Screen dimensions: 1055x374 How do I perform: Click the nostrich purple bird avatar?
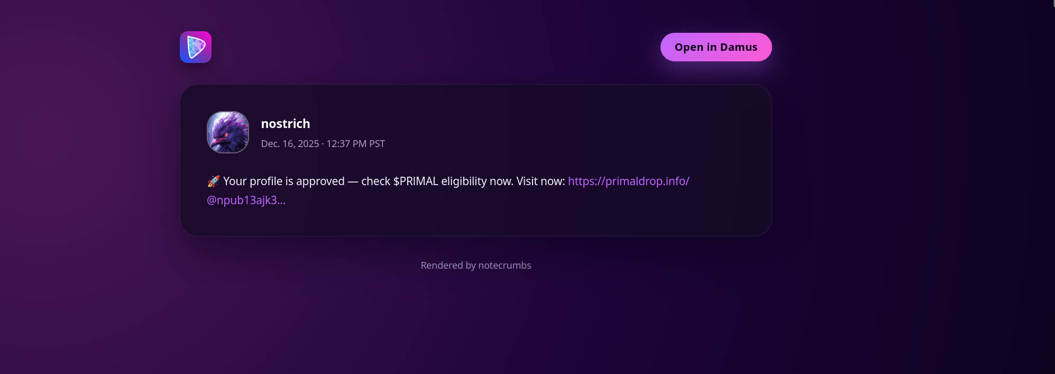click(228, 132)
